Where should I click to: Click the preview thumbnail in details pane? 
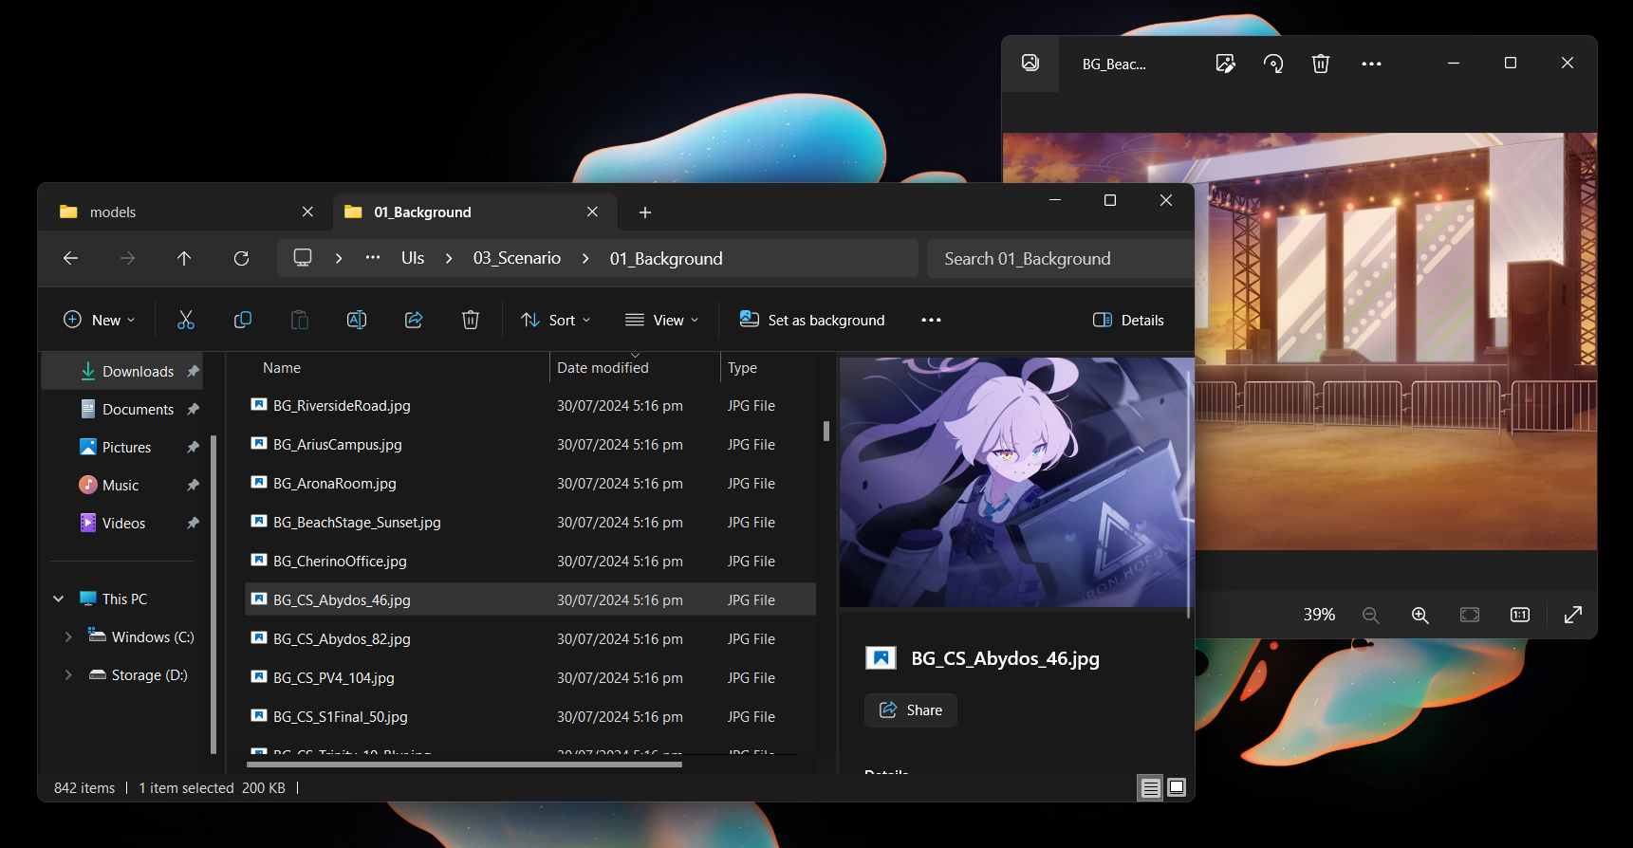(1016, 482)
